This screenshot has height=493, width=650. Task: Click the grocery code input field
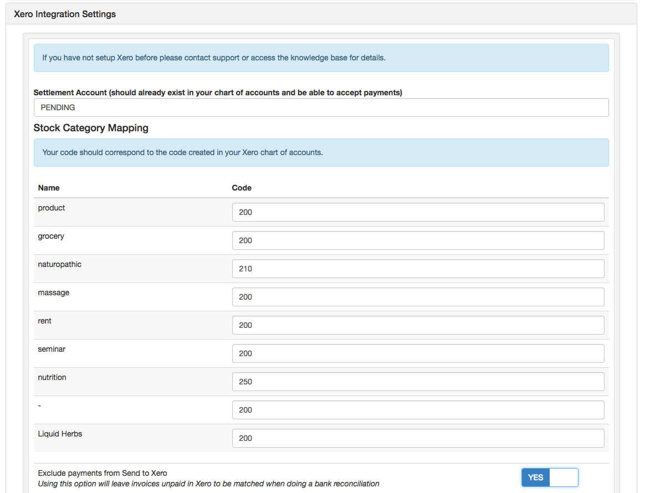(418, 240)
